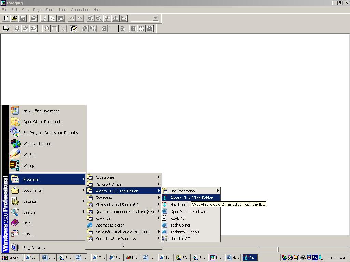Expand the Accessories submenu arrow
The height and width of the screenshot is (262, 350).
click(x=159, y=177)
